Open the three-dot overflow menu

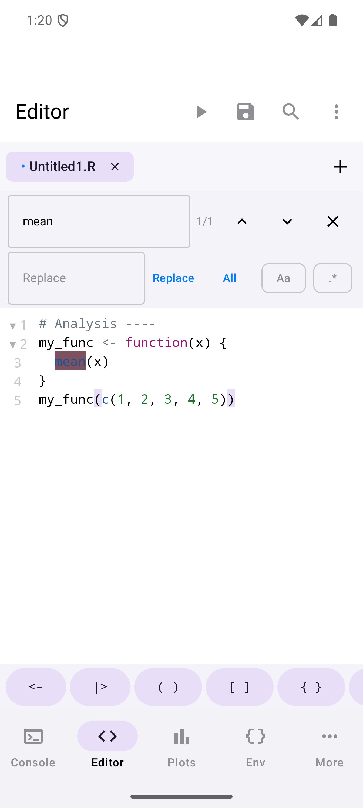pos(336,112)
